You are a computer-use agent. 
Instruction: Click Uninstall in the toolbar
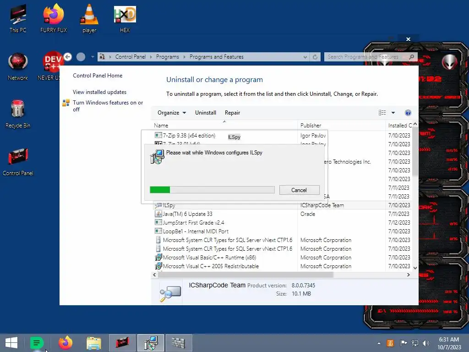click(x=206, y=113)
